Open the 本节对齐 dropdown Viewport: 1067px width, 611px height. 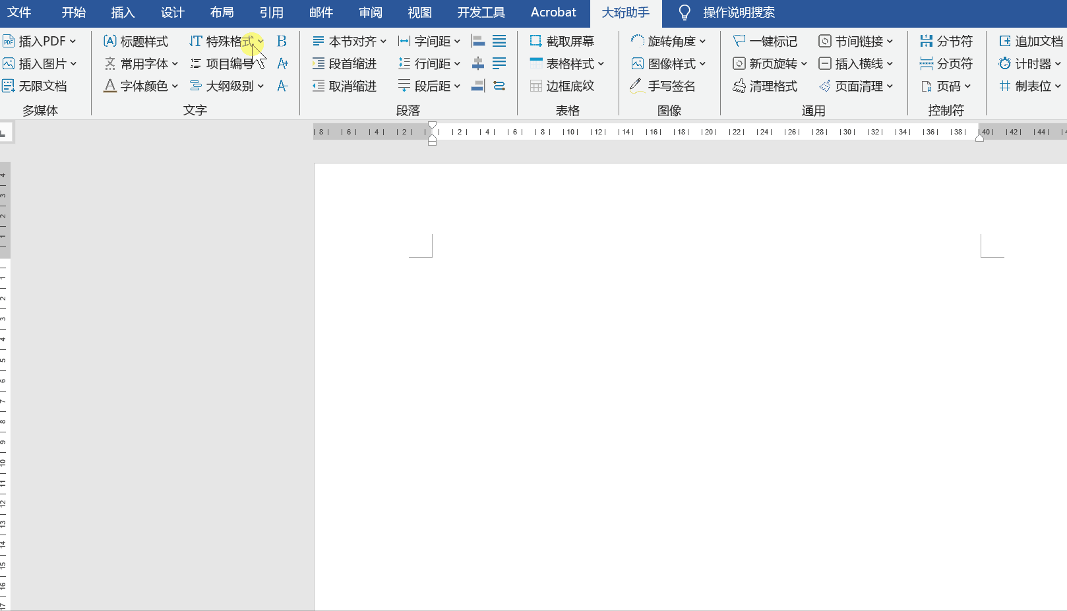(x=350, y=42)
